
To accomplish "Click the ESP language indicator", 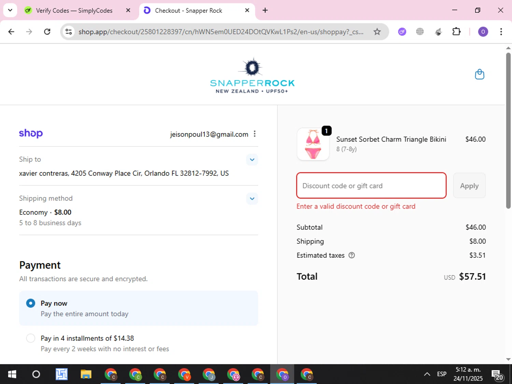I will (x=442, y=374).
